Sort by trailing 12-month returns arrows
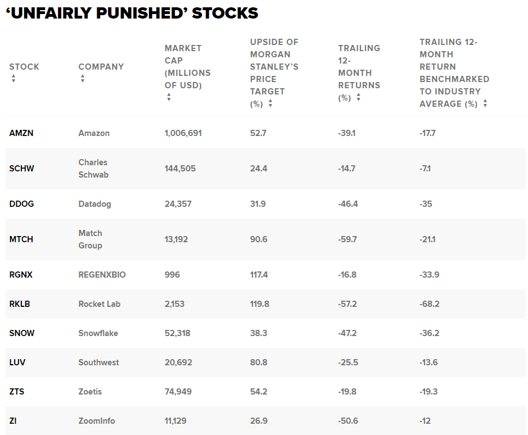 click(x=358, y=97)
